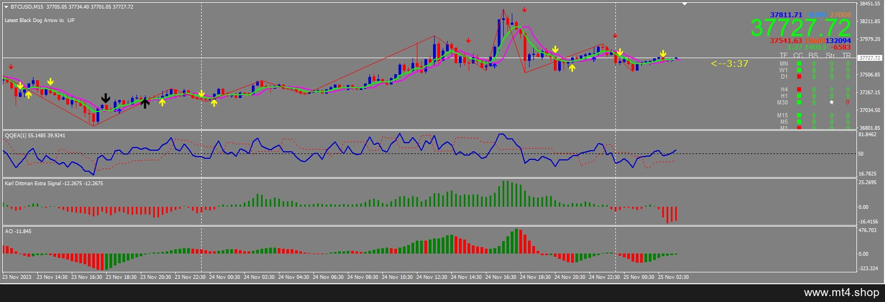This screenshot has width=885, height=302.
Task: Click the 25 Nov 02:30 time axis label
Action: (673, 277)
